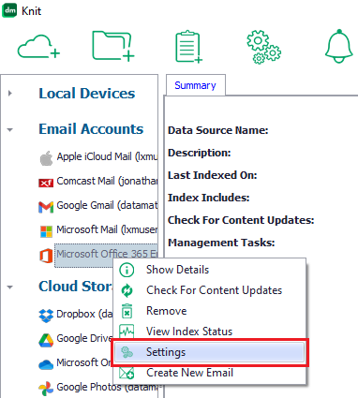Collapse the Cloud Storage section arrow
The width and height of the screenshot is (358, 398).
[10, 287]
